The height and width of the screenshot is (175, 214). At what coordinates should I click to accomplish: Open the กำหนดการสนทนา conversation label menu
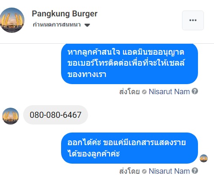click(x=57, y=25)
